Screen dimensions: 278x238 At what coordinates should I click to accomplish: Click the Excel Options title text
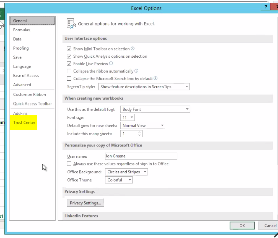[146, 8]
